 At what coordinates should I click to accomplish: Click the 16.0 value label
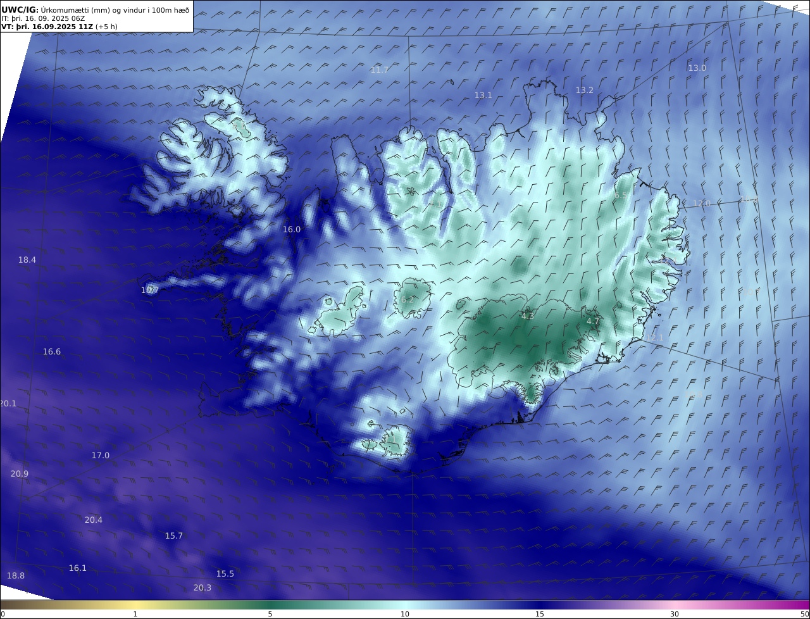[x=292, y=230]
